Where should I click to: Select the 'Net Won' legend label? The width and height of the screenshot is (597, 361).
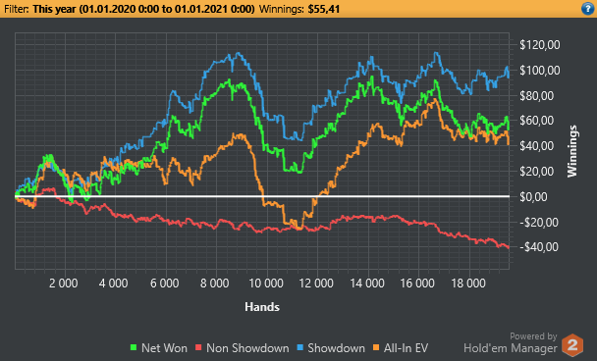[164, 348]
